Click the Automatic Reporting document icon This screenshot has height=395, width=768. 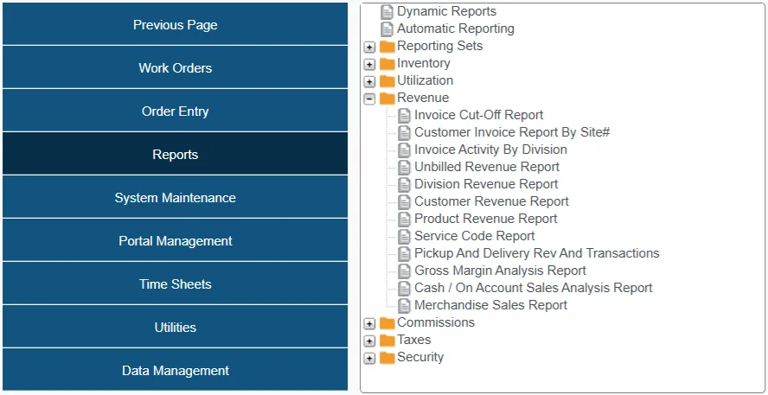tap(387, 29)
